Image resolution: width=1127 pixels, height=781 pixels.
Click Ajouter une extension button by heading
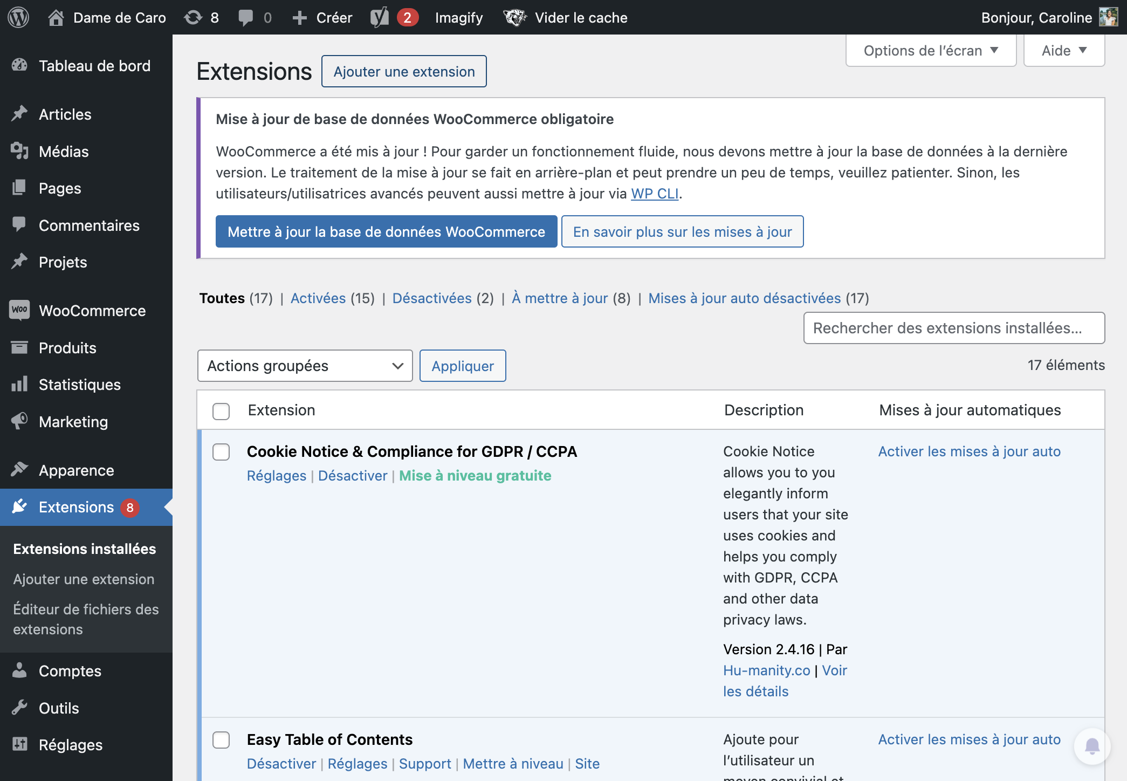pos(404,71)
